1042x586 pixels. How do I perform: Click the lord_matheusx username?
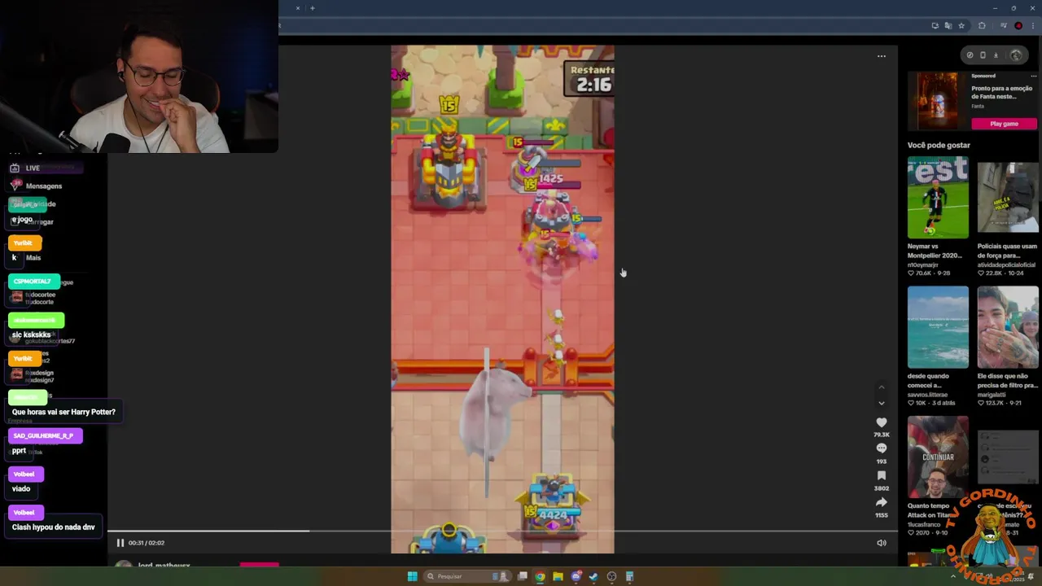coord(164,565)
